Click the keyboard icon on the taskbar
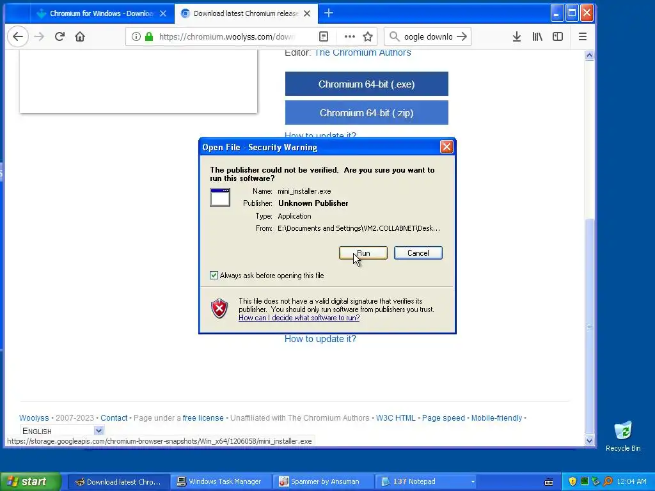This screenshot has width=655, height=491. coord(549,482)
